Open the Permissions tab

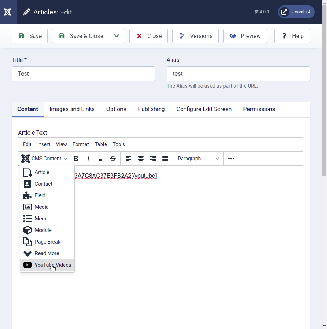coord(259,109)
